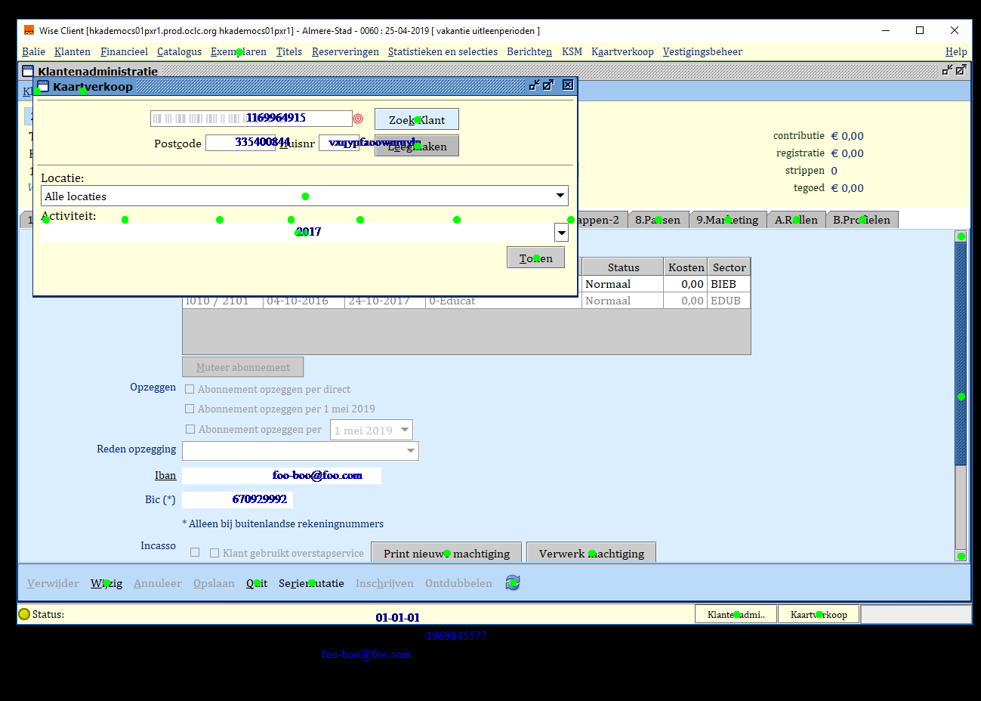The width and height of the screenshot is (981, 701).
Task: Click the Huisnr input field
Action: [339, 142]
